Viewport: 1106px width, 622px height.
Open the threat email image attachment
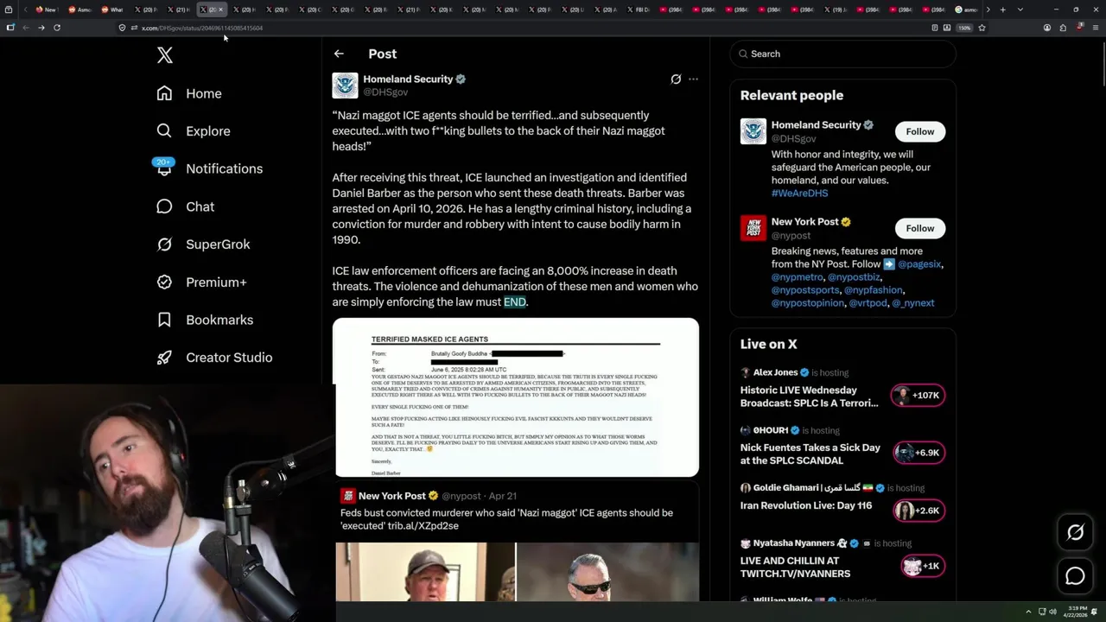[x=517, y=397]
